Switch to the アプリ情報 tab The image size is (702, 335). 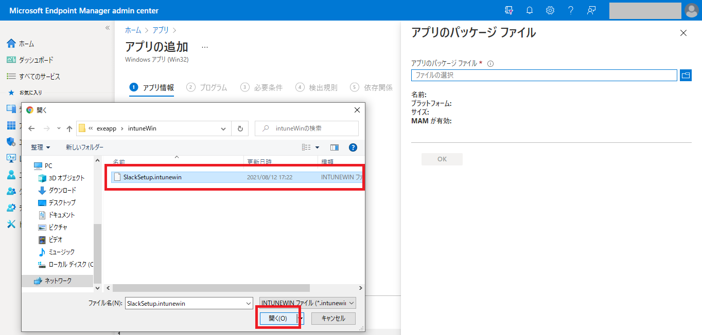[x=152, y=87]
